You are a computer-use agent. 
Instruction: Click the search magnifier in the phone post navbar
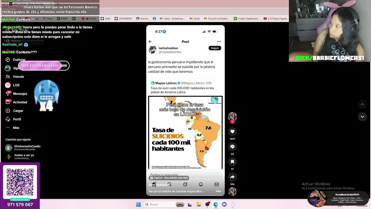[x=170, y=184]
